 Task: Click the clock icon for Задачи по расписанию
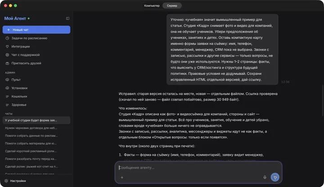coord(7,38)
